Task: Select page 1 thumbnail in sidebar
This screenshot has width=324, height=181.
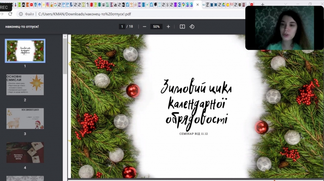Action: point(25,51)
